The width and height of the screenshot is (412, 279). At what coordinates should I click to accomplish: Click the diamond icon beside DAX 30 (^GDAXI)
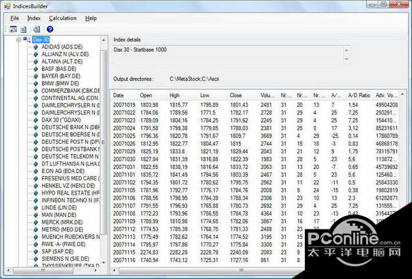pyautogui.click(x=36, y=120)
